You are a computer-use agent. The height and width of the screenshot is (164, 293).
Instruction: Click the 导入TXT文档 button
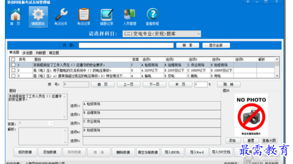point(221,152)
